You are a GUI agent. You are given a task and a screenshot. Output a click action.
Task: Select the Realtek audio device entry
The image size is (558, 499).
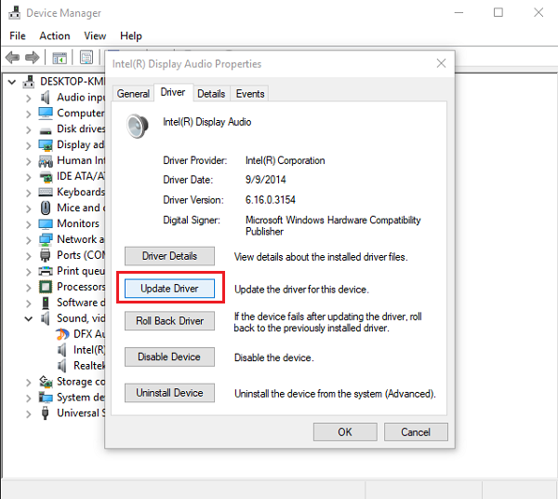coord(88,366)
